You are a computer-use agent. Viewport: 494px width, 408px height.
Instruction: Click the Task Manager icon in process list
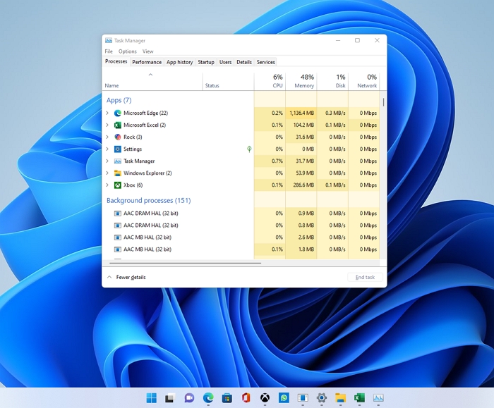118,161
